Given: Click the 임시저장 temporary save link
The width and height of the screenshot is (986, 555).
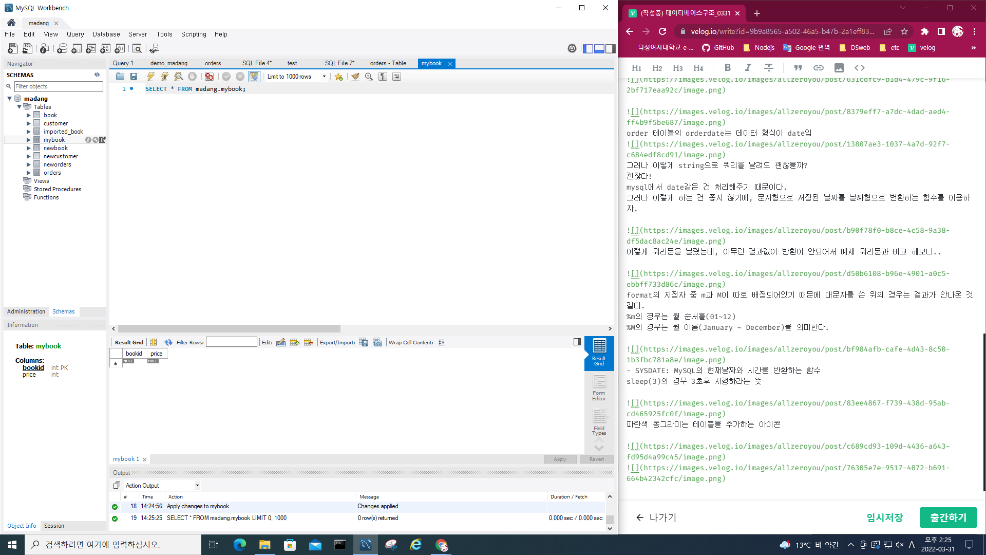Looking at the screenshot, I should point(884,517).
